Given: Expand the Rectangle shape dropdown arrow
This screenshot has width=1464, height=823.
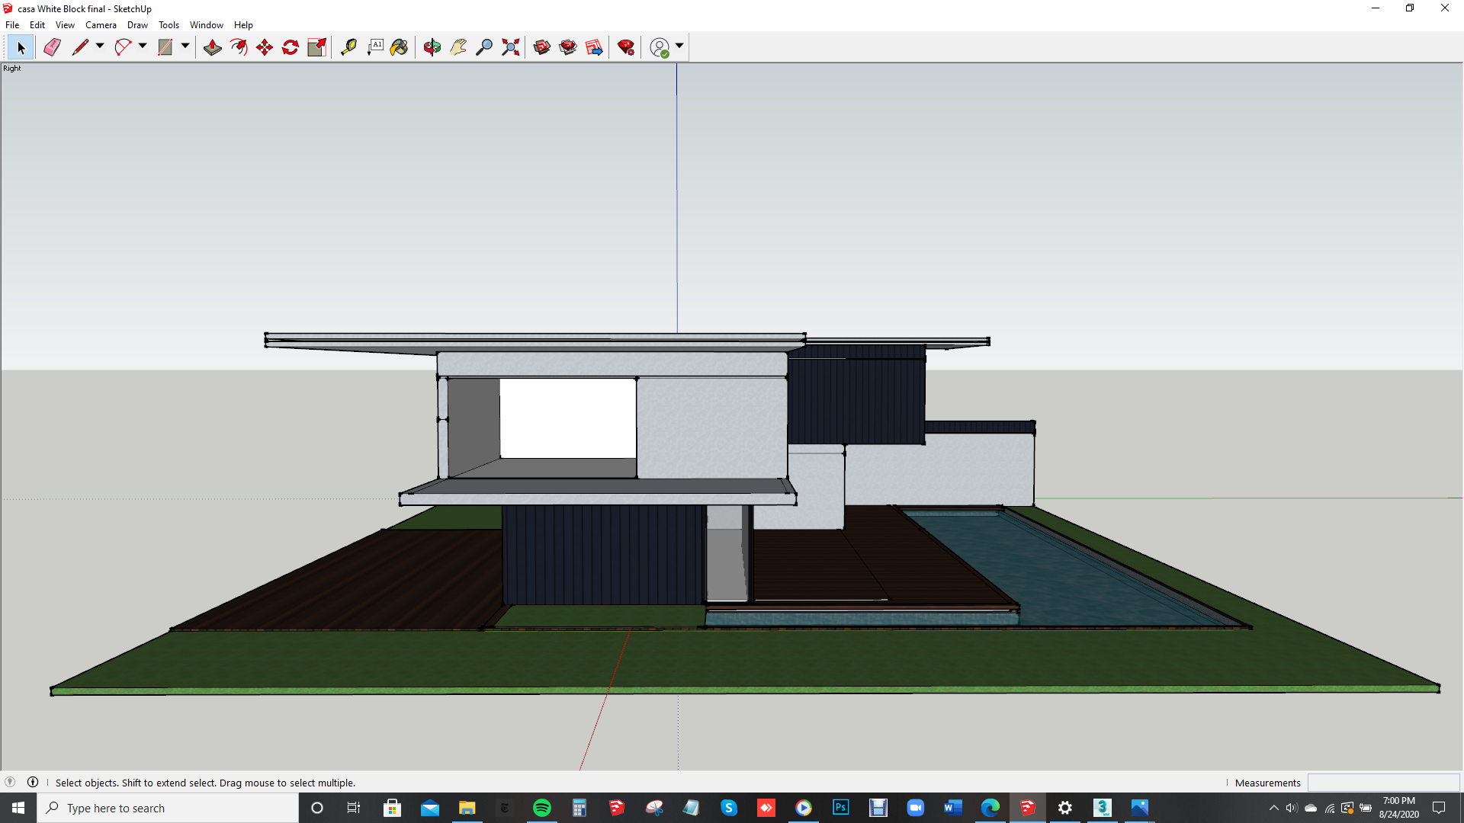Looking at the screenshot, I should pos(185,46).
